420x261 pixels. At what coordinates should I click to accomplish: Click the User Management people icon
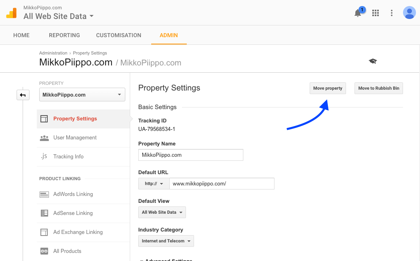click(x=44, y=138)
